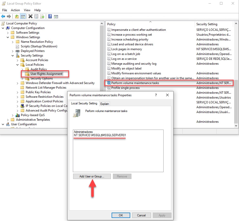Screen dimensions: 239x221
Task: Click the Export List toolbar icon
Action: [x=42, y=17]
